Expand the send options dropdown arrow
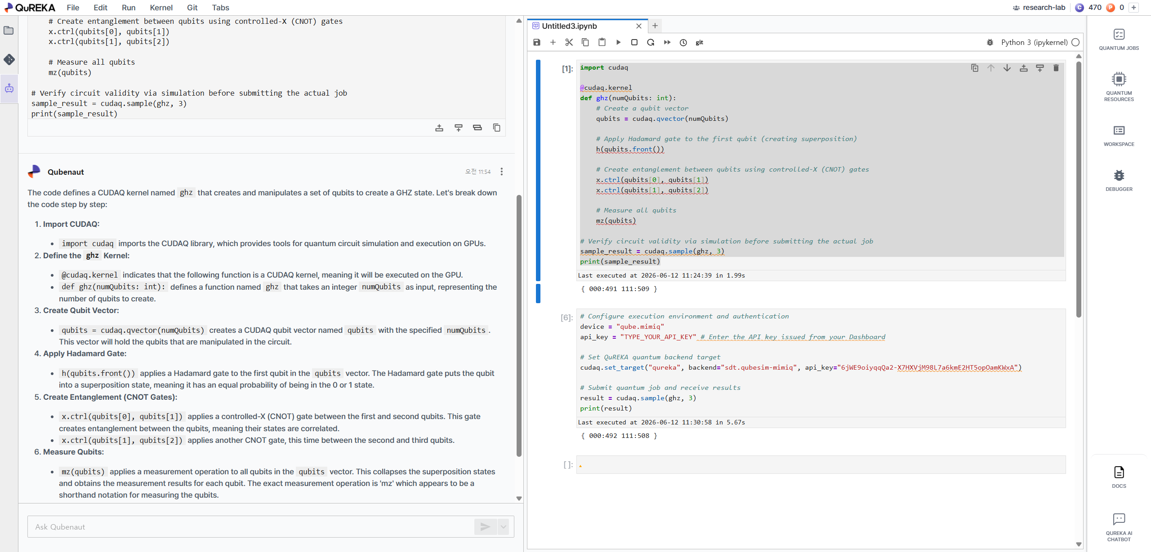This screenshot has width=1151, height=552. (504, 527)
